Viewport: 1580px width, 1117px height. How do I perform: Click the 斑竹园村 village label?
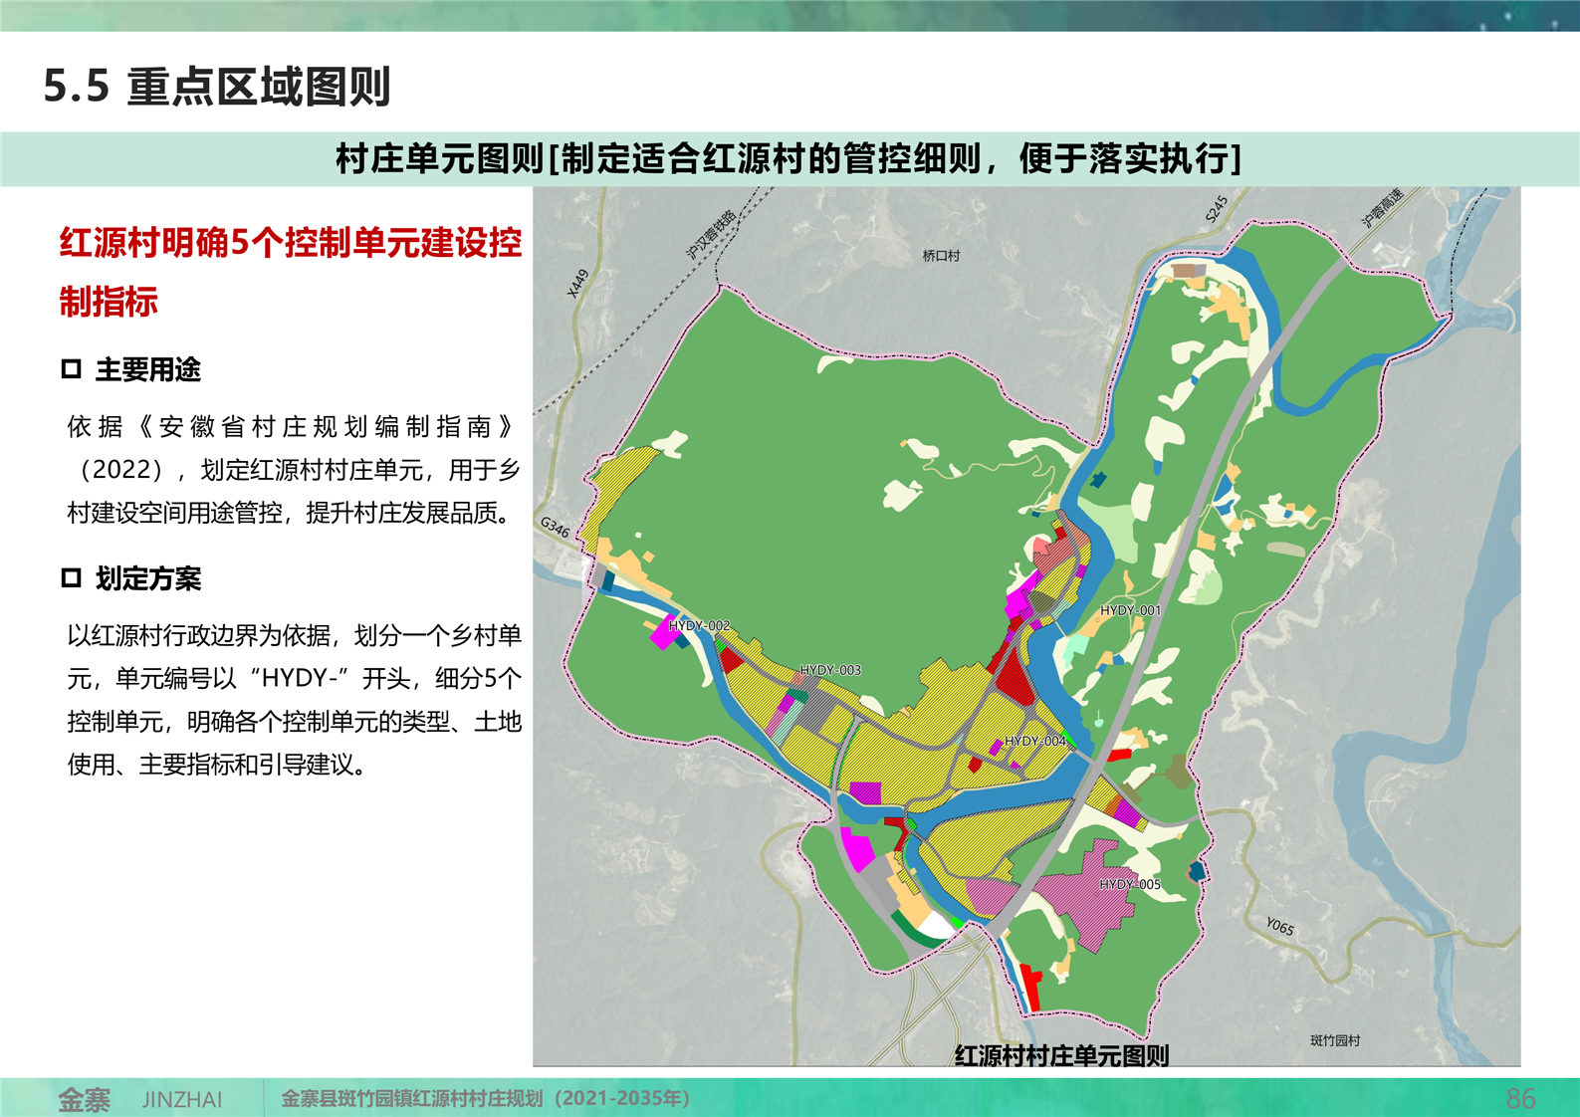pyautogui.click(x=1334, y=1040)
